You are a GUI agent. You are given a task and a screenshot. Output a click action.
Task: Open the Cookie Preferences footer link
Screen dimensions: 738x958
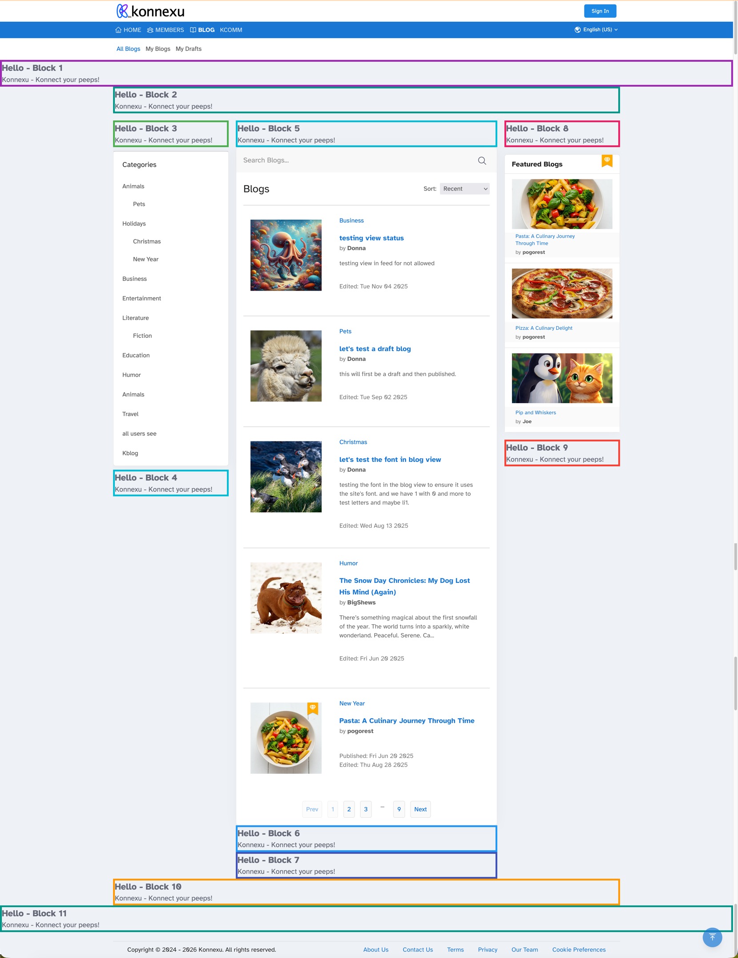coord(579,950)
